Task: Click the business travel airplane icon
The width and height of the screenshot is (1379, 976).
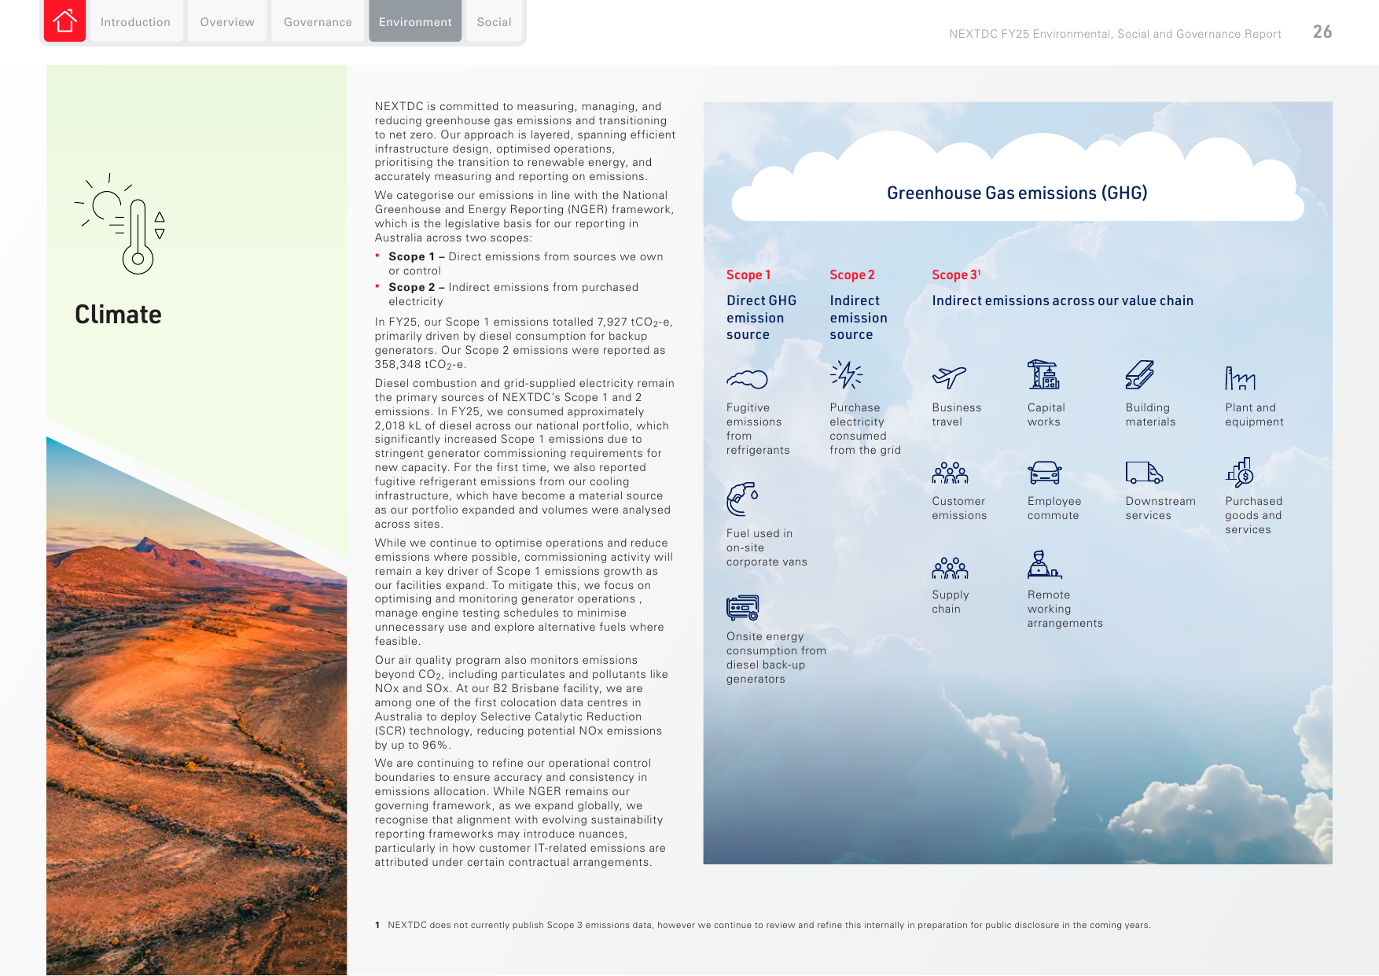Action: (x=949, y=378)
